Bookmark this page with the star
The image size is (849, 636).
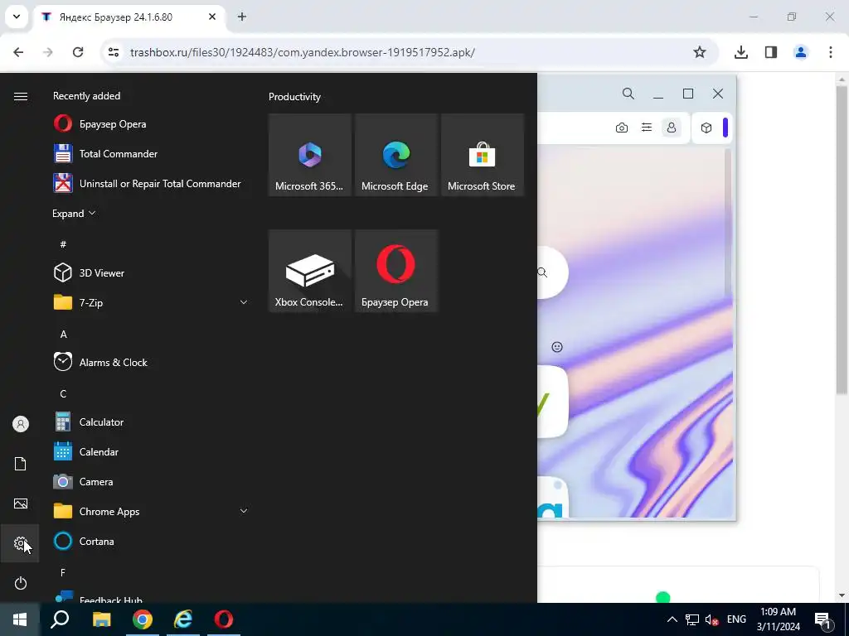point(700,52)
